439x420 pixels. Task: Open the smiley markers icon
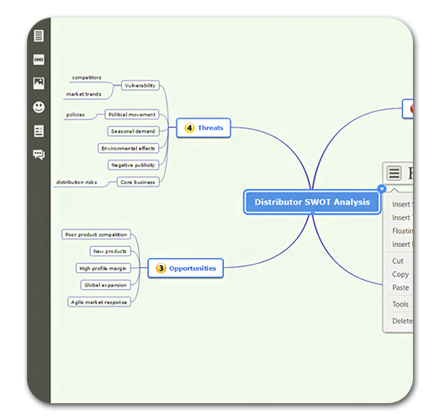(x=39, y=107)
